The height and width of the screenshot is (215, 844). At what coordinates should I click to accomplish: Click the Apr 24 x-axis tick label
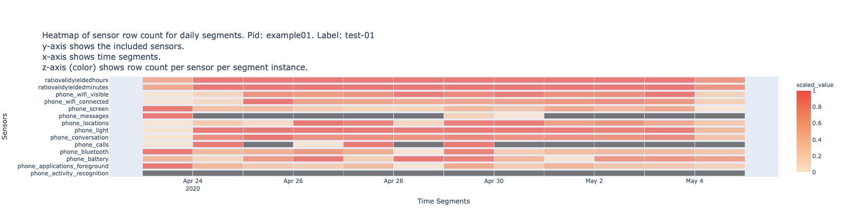[193, 181]
